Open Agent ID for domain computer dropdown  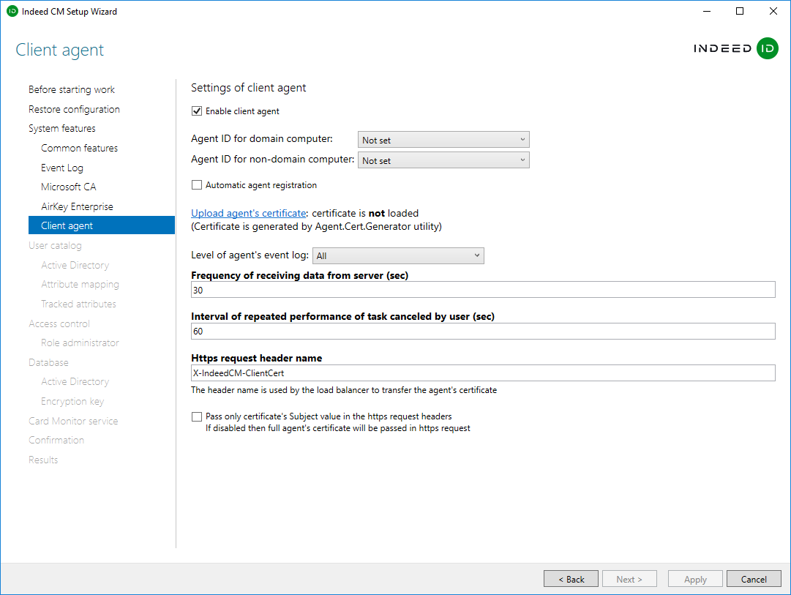tap(443, 140)
